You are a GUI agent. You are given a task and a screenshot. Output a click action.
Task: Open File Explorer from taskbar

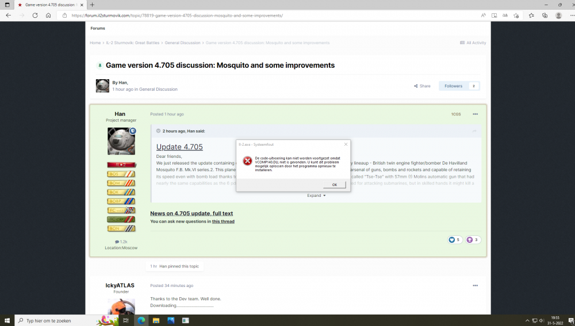click(x=156, y=320)
